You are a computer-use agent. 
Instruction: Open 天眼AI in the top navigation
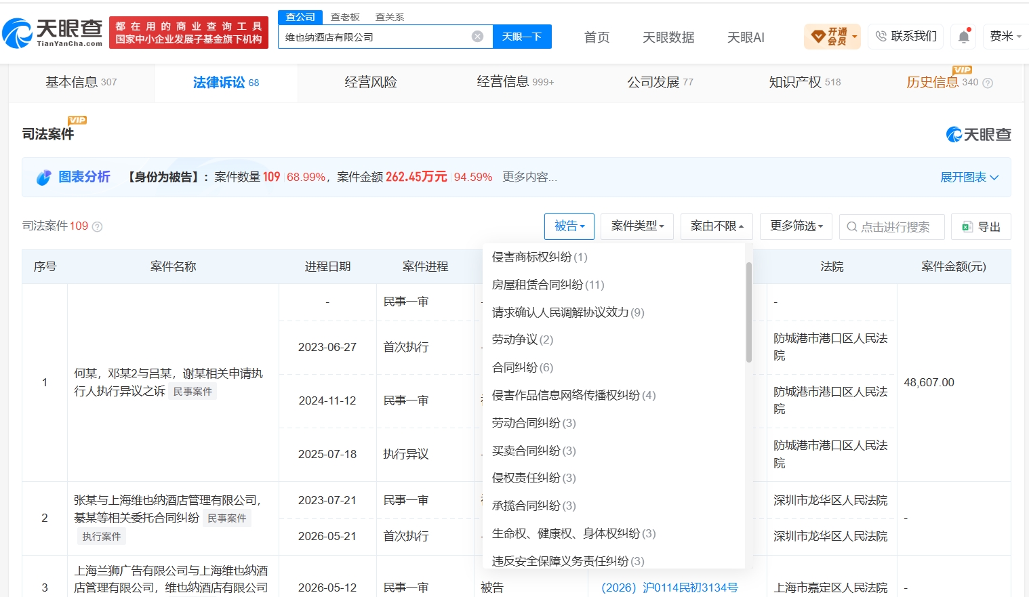tap(746, 37)
